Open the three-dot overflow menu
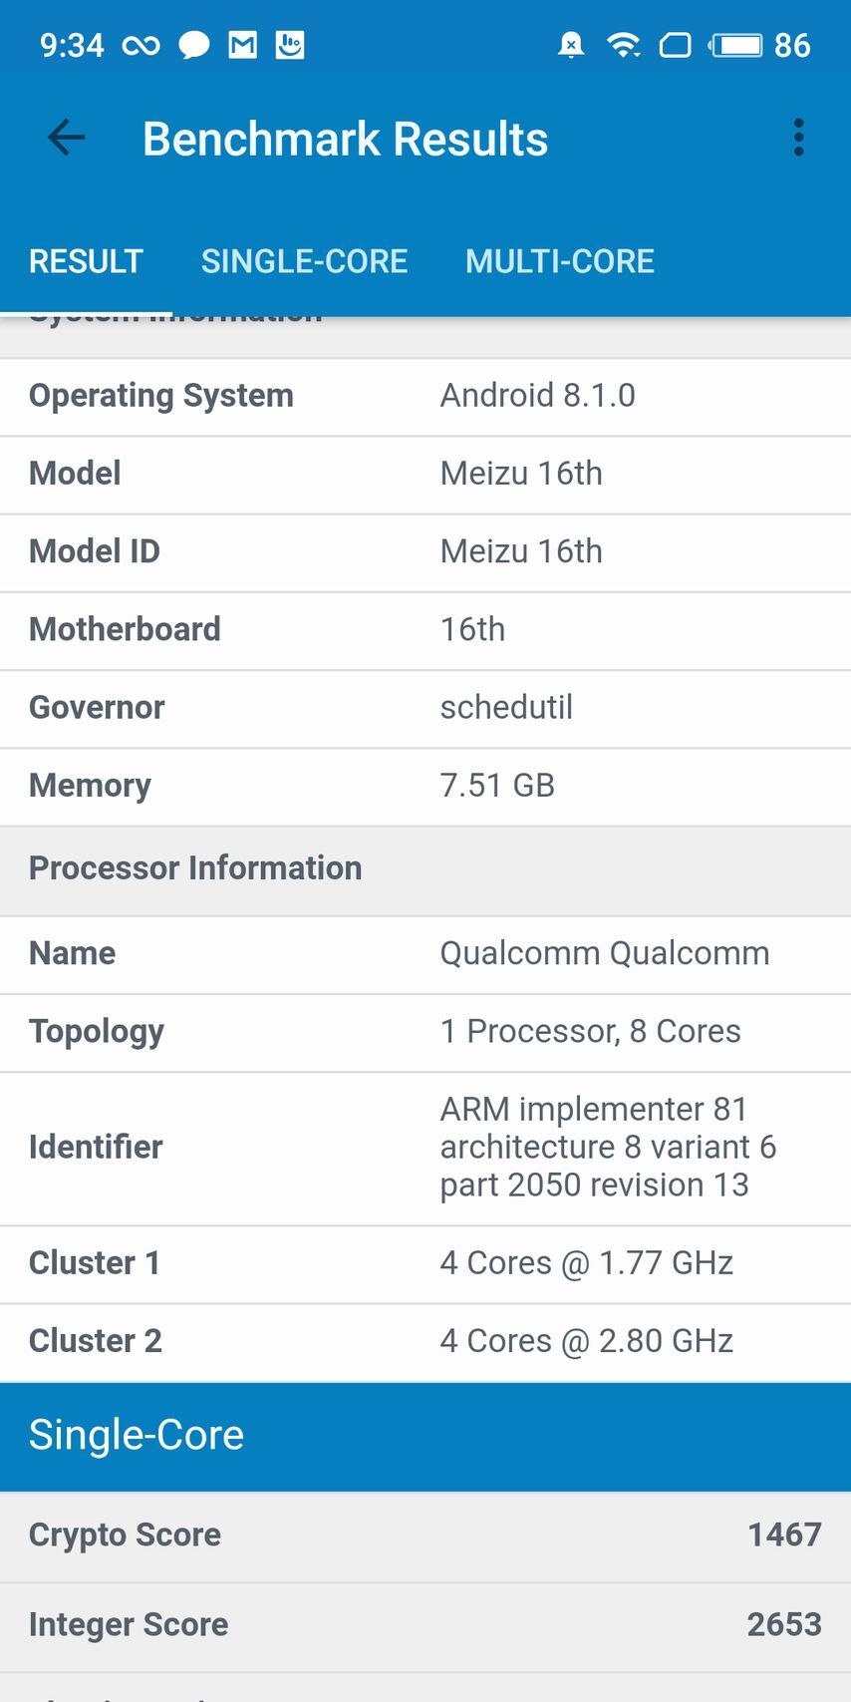The height and width of the screenshot is (1702, 851). [798, 138]
